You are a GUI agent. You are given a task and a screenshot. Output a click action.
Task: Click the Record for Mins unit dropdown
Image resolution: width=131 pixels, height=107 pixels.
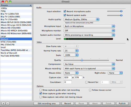(116, 82)
